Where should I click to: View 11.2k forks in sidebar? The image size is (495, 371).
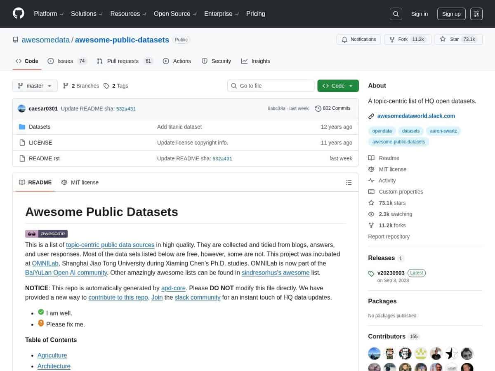click(387, 225)
